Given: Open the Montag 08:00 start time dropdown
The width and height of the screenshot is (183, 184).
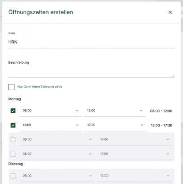Looking at the screenshot, I should [x=51, y=111].
